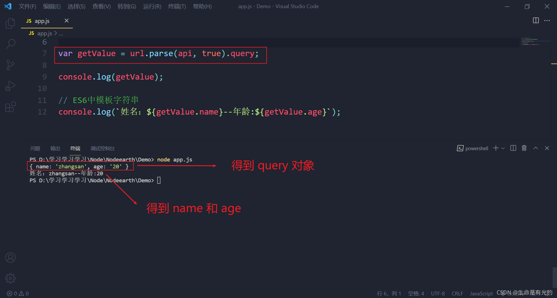Close the app.js editor tab

(66, 21)
